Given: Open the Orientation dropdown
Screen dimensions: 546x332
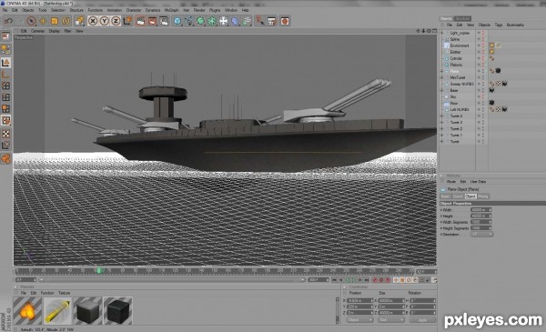Looking at the screenshot, I should click(x=481, y=234).
